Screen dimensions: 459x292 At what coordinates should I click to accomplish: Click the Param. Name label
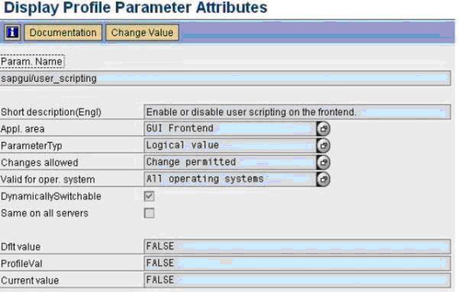pos(31,61)
